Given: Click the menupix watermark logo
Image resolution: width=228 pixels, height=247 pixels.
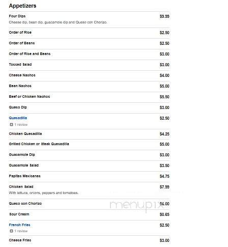Looking at the screenshot, I should pyautogui.click(x=136, y=205).
